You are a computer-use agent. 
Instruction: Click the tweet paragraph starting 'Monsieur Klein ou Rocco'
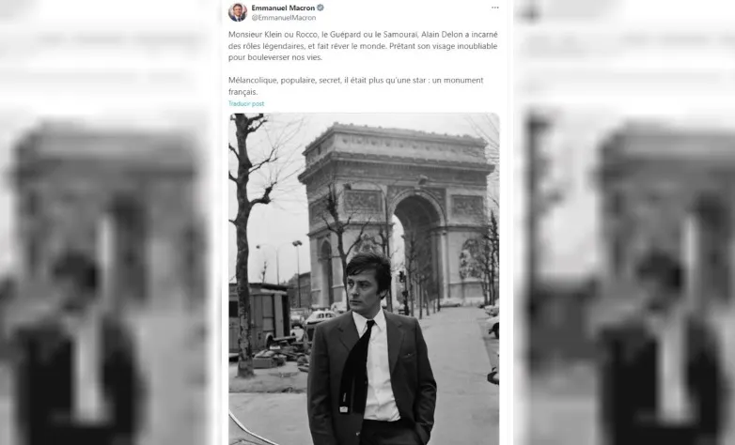363,46
